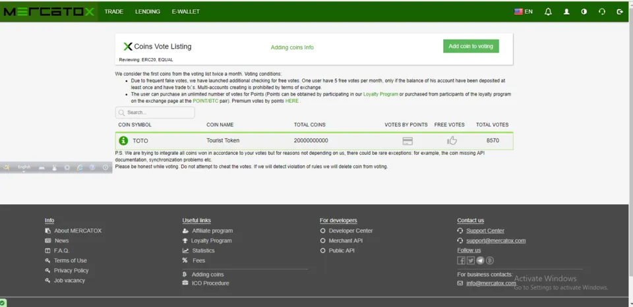Open Job vacancy footer link
The width and height of the screenshot is (633, 307).
coord(69,281)
